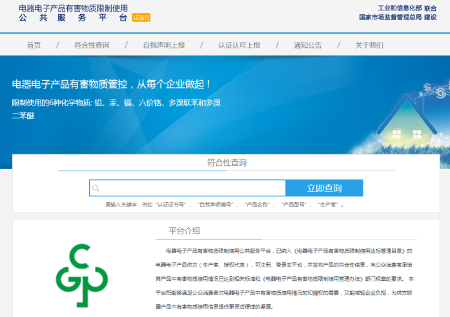Viewport: 450px width, 317px height.
Task: Click the magnifier icon in search box
Action: pos(96,189)
